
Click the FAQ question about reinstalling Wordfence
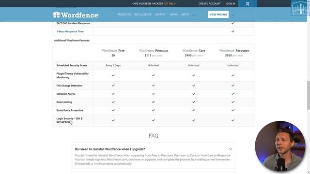[x=110, y=149]
